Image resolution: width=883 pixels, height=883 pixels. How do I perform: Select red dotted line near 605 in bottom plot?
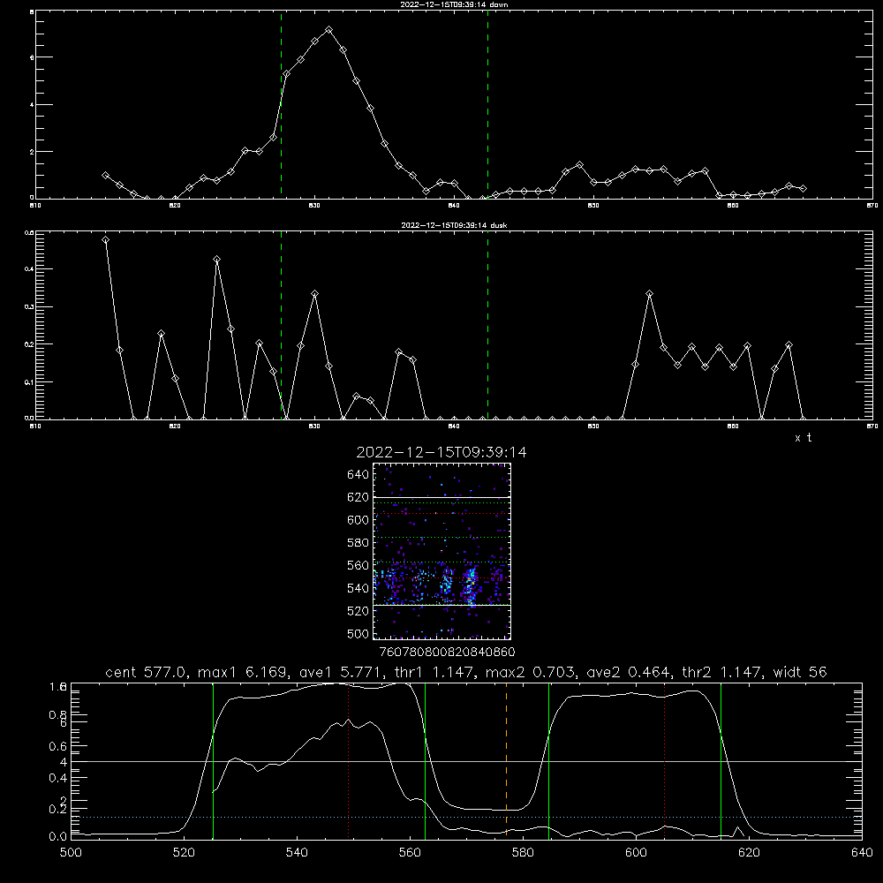click(665, 759)
